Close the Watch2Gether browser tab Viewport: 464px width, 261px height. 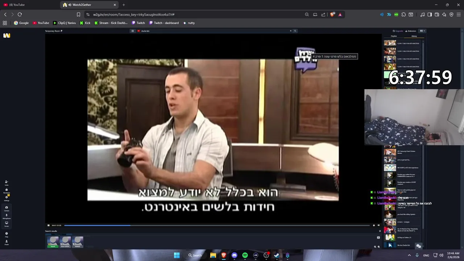115,5
